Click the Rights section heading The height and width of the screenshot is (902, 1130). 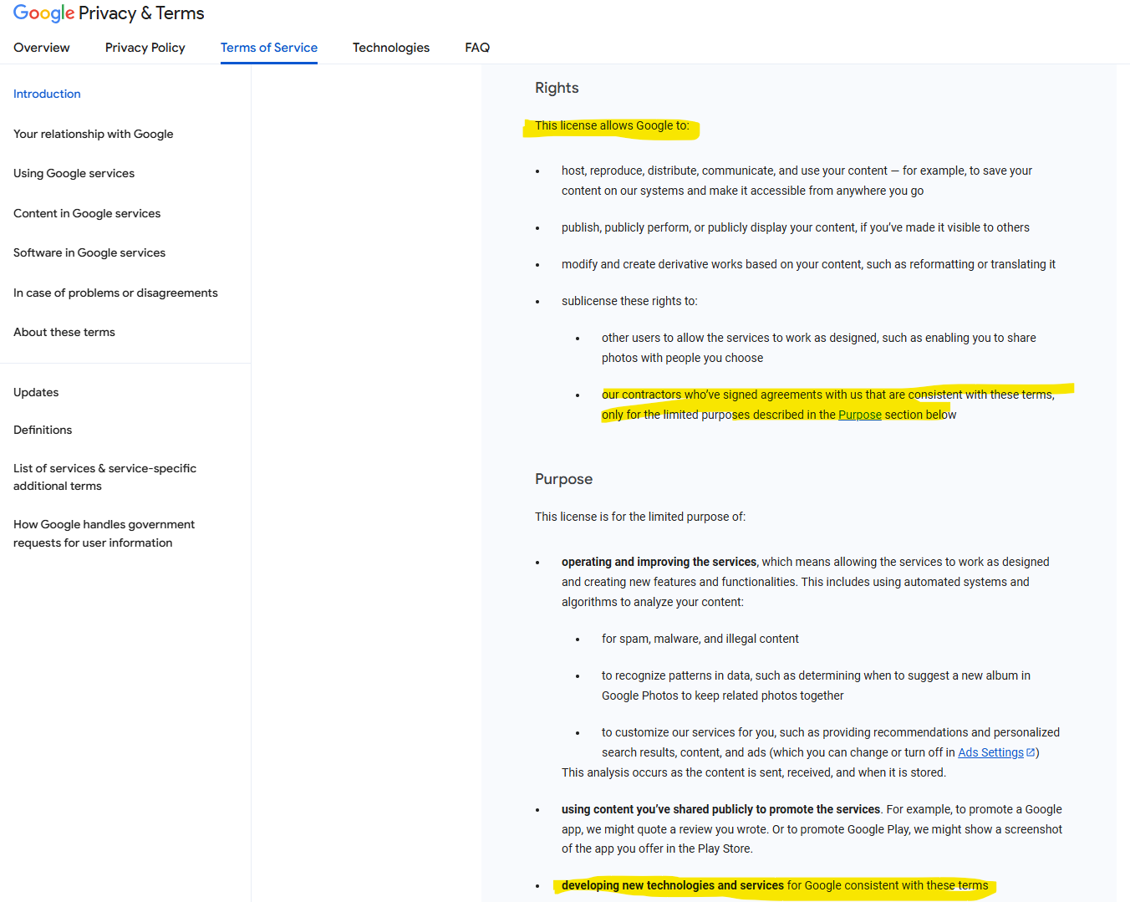pyautogui.click(x=557, y=88)
